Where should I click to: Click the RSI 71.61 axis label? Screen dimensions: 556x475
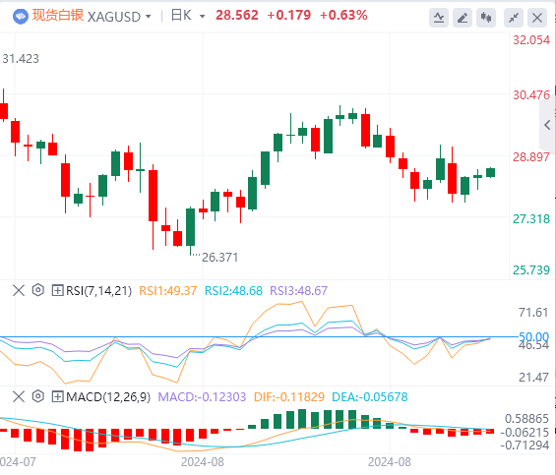(533, 313)
